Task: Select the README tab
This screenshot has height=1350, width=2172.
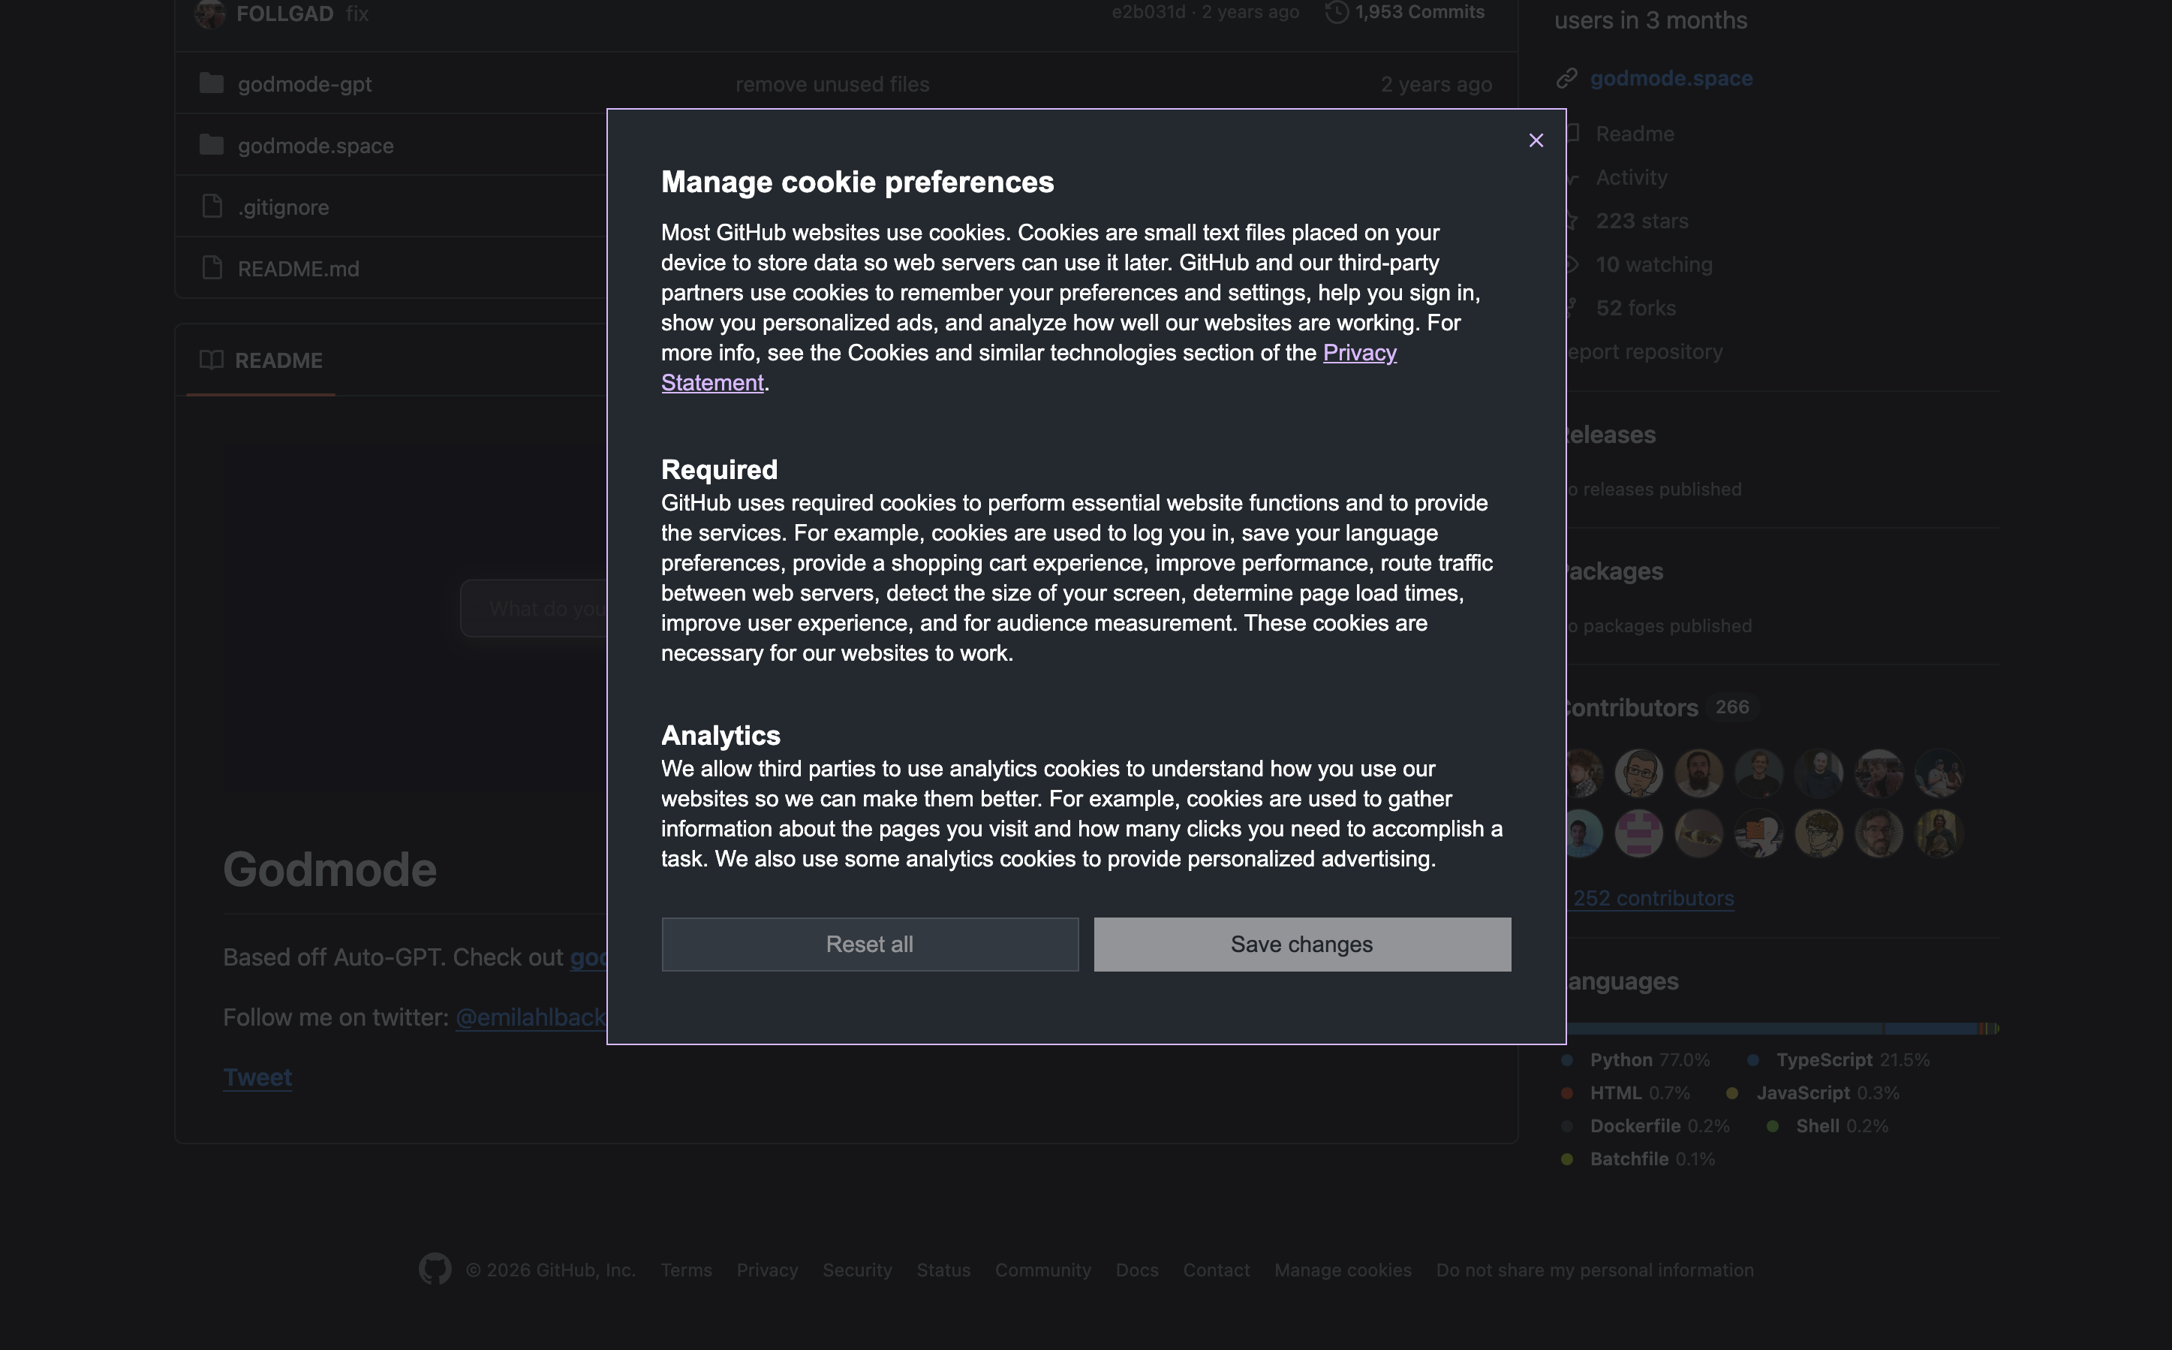Action: [278, 360]
